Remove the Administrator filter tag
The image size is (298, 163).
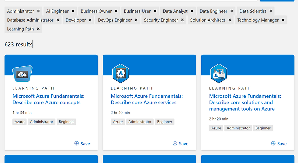pos(38,11)
